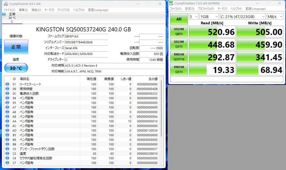Click the blue status dot next to 使用時間
The height and width of the screenshot is (170, 286).
(7, 89)
